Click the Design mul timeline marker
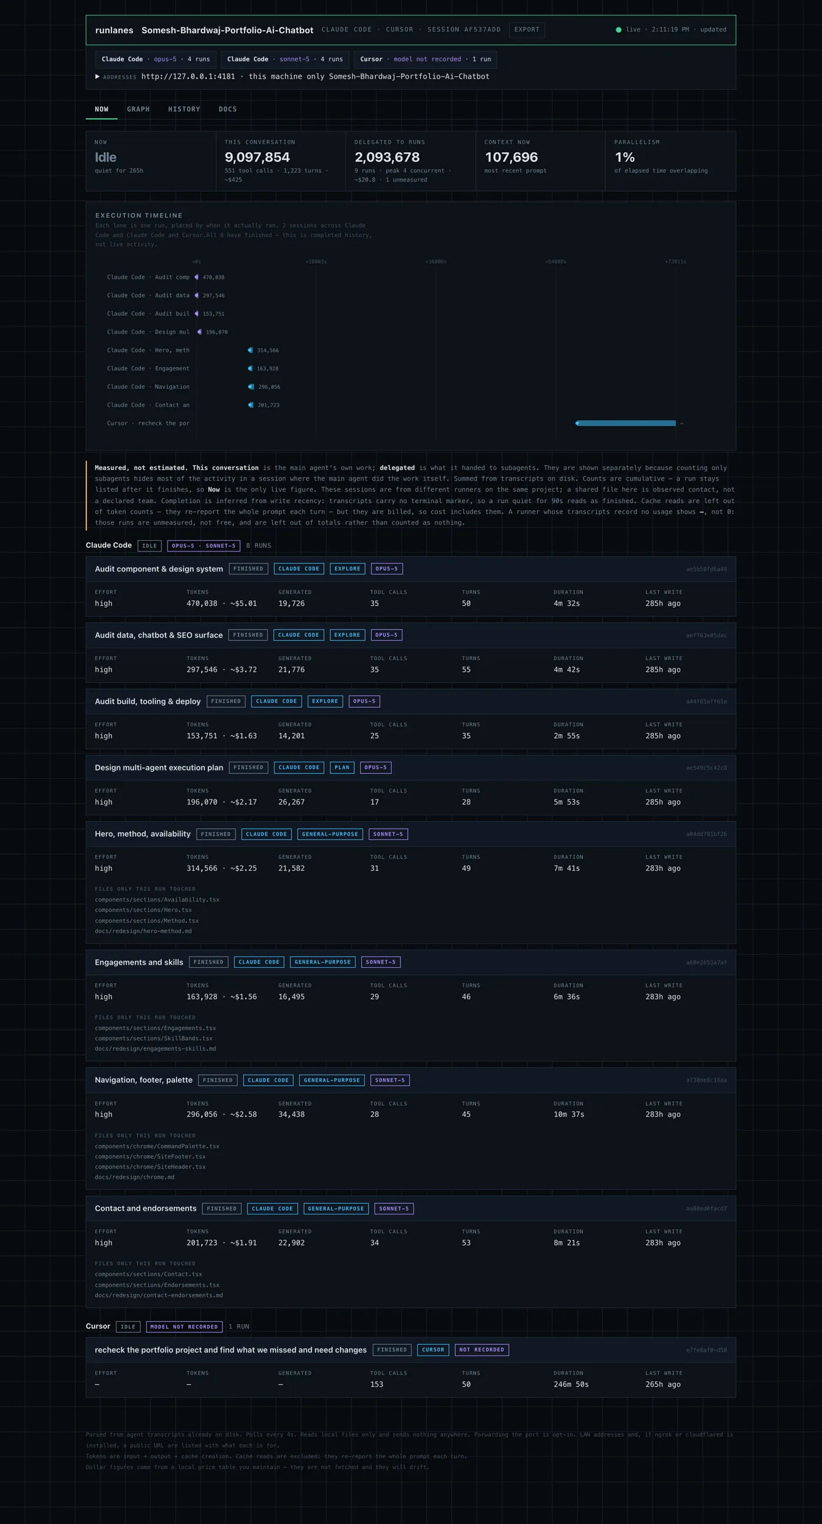822x1524 pixels. pyautogui.click(x=199, y=332)
